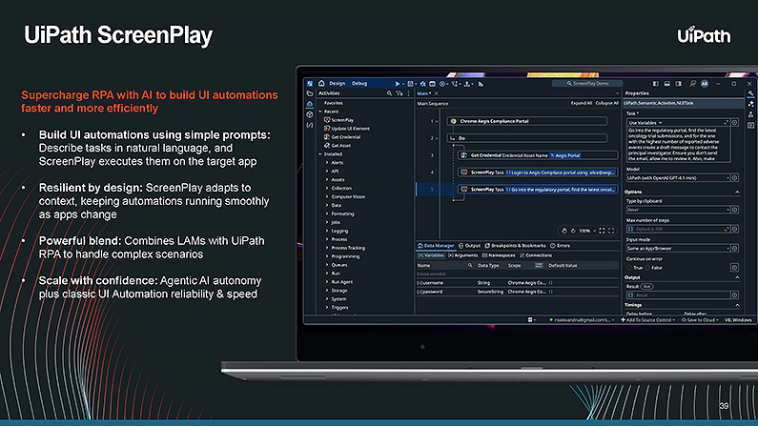The width and height of the screenshot is (758, 426).
Task: Click the Arguments tab in Data Manager
Action: coord(464,254)
